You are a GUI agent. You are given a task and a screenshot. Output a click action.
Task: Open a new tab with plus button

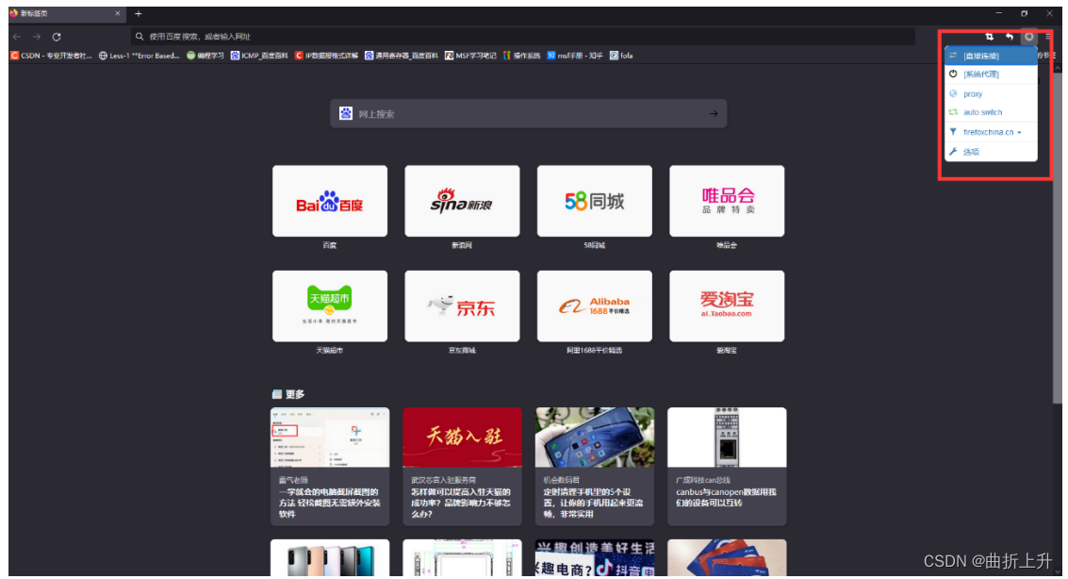139,13
